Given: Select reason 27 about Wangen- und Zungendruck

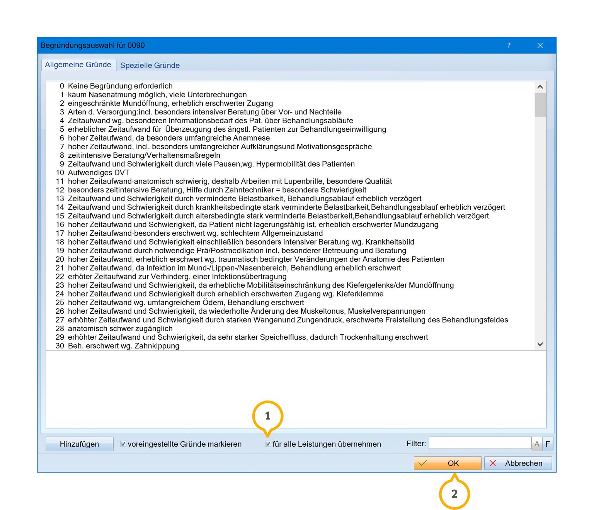Looking at the screenshot, I should pos(290,320).
